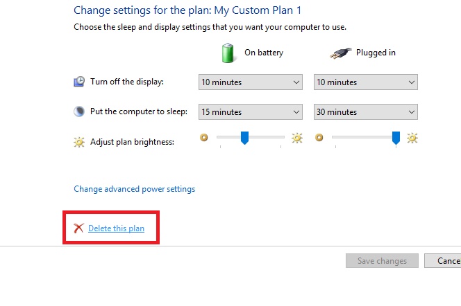Click the Save changes button
This screenshot has width=461, height=306.
tap(382, 260)
